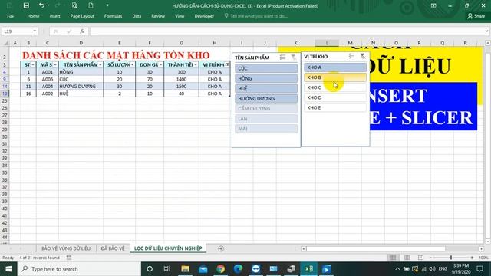Open the Data ribbon tab
The image size is (491, 276).
(137, 16)
